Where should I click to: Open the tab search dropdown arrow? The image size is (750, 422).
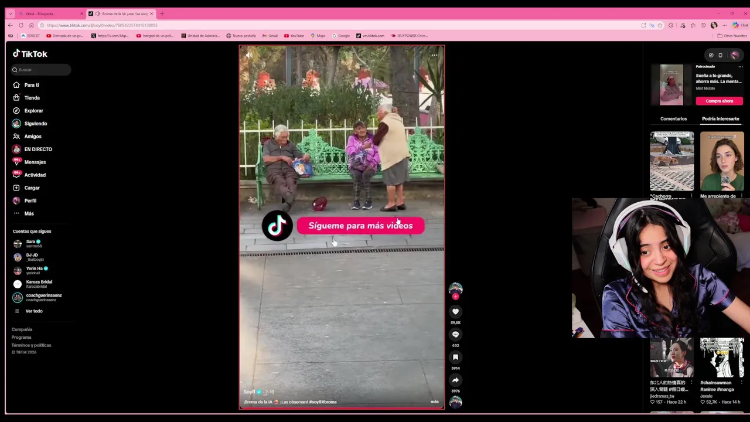(10, 13)
